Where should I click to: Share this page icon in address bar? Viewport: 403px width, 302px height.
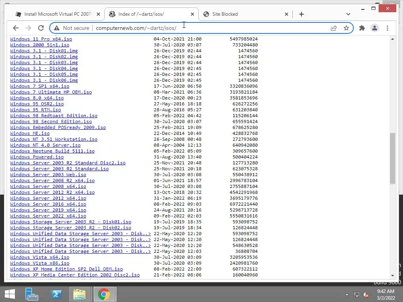pyautogui.click(x=334, y=28)
